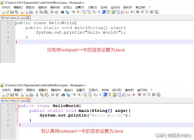Click the Undo arrow in the top window toolbar
The width and height of the screenshot is (194, 140).
[x=52, y=12]
